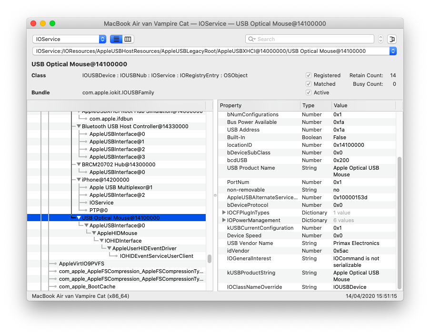Select the USB Product Name property
This screenshot has width=430, height=336.
click(x=307, y=171)
